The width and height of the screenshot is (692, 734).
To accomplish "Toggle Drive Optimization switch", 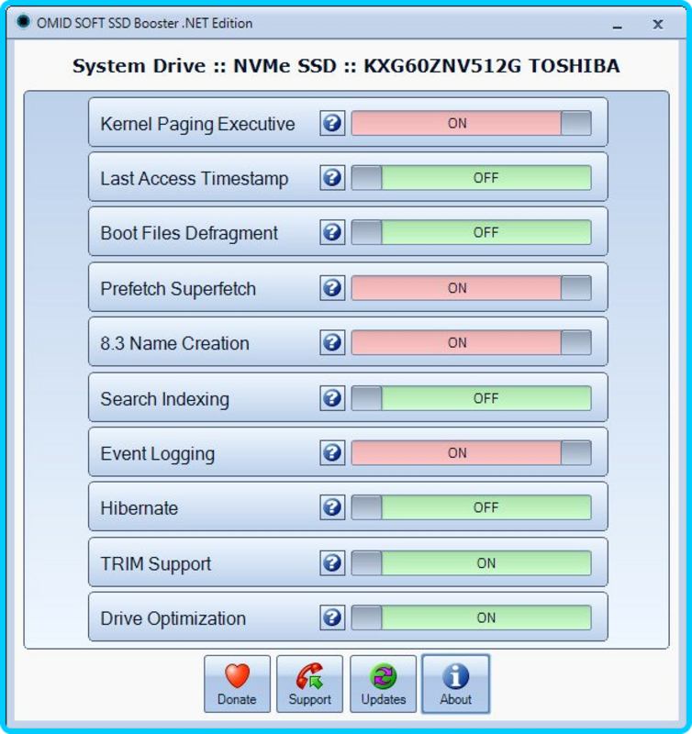I will tap(472, 617).
